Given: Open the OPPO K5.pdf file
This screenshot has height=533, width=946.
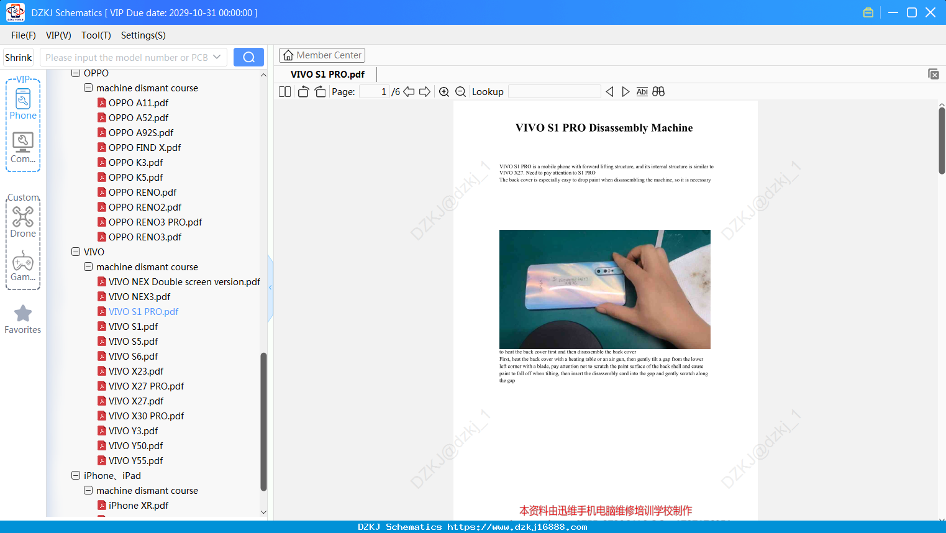Looking at the screenshot, I should (x=136, y=177).
